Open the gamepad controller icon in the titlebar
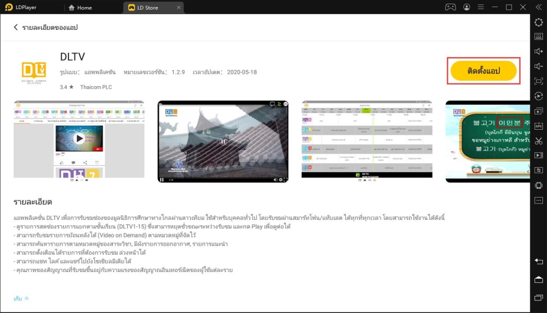The height and width of the screenshot is (313, 547). tap(450, 7)
